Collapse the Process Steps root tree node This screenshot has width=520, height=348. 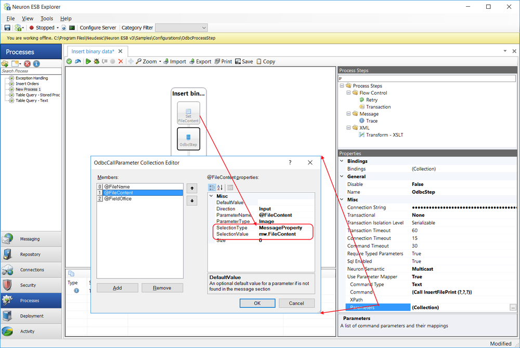tap(342, 86)
